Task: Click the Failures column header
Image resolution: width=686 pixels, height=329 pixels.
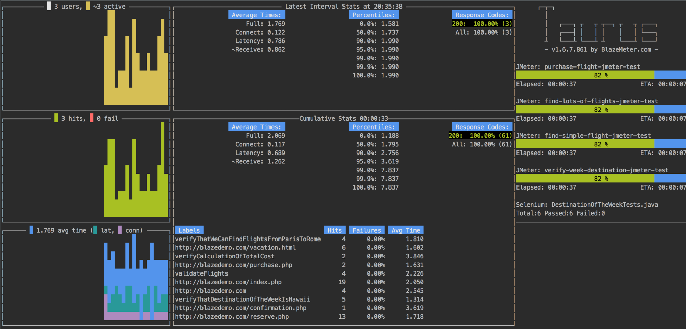Action: pos(367,230)
